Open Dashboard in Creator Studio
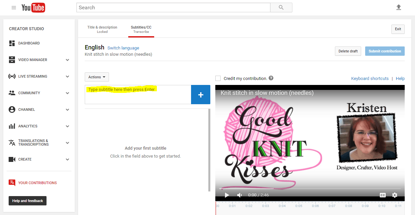The width and height of the screenshot is (415, 215). click(x=29, y=43)
